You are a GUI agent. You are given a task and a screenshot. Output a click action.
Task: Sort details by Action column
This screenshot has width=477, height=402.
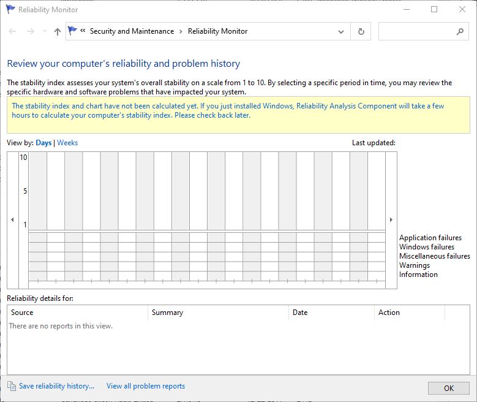coord(410,313)
